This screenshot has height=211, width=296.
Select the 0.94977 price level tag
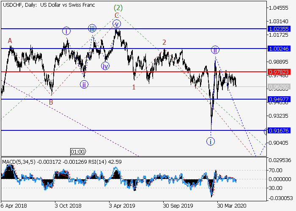[279, 100]
